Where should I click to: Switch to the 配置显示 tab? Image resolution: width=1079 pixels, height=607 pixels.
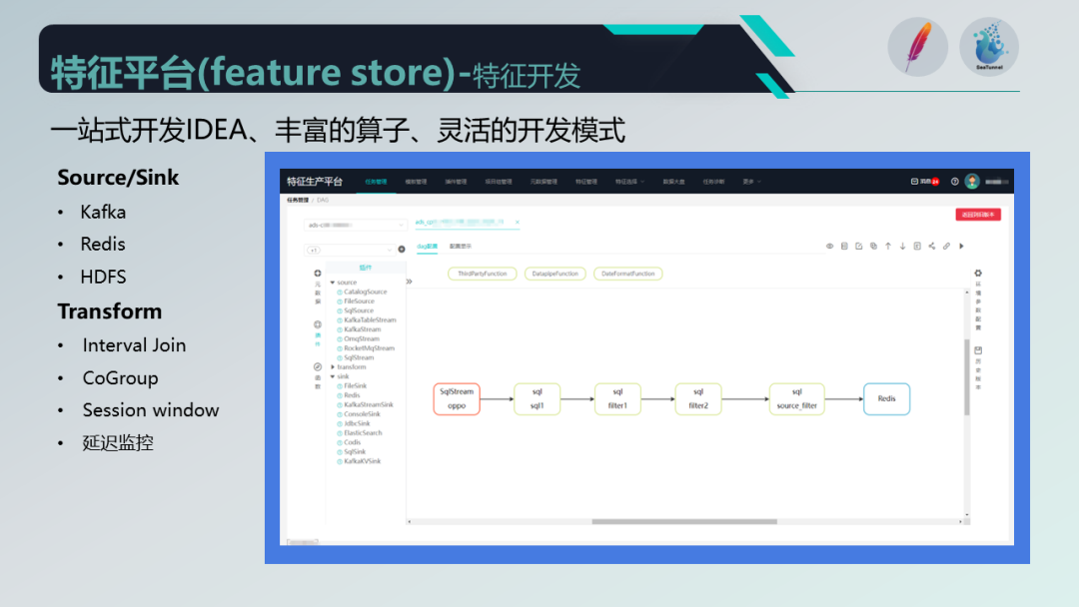click(461, 247)
